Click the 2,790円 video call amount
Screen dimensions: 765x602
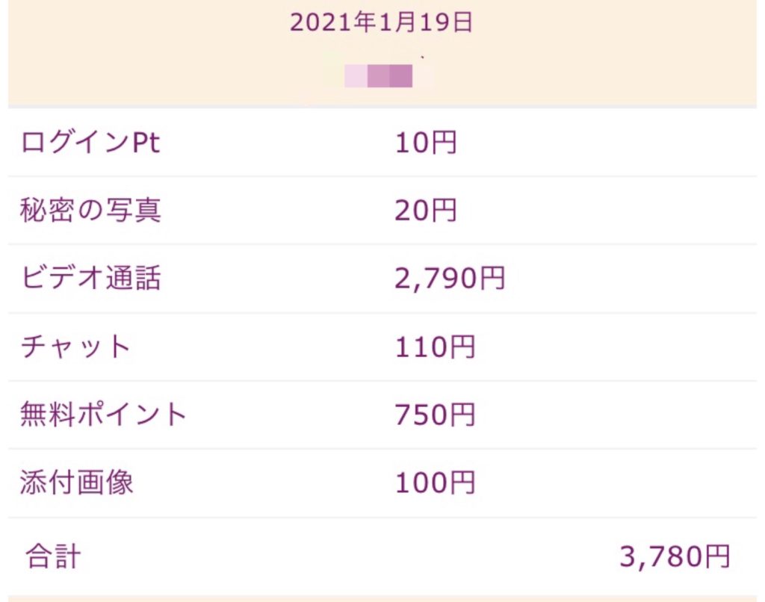(450, 279)
